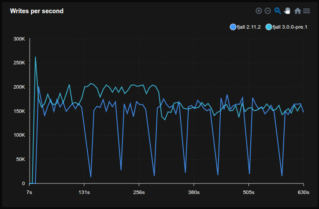Click the 150K y-axis label
Screen dimensions: 319x209
(19, 111)
